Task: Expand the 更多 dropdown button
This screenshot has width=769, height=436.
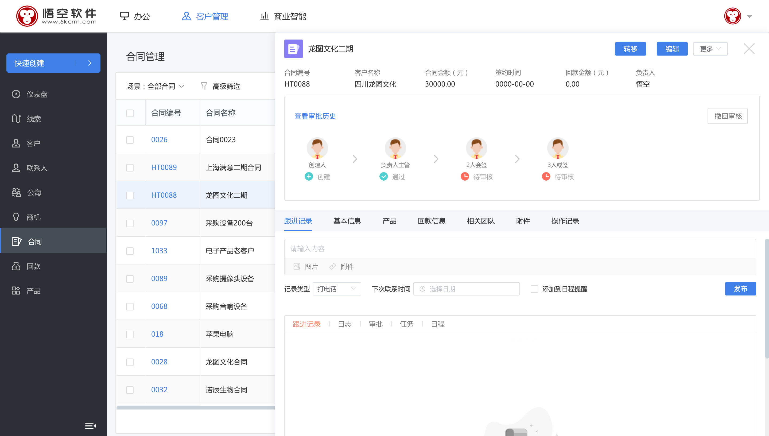Action: 710,49
